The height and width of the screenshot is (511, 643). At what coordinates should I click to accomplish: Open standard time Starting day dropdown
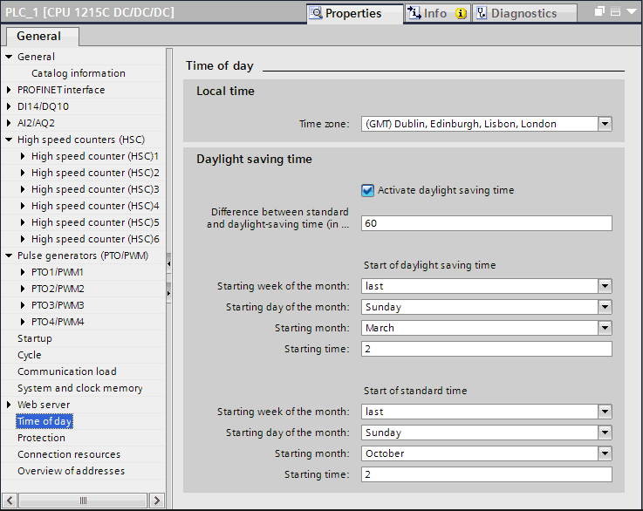pos(605,433)
